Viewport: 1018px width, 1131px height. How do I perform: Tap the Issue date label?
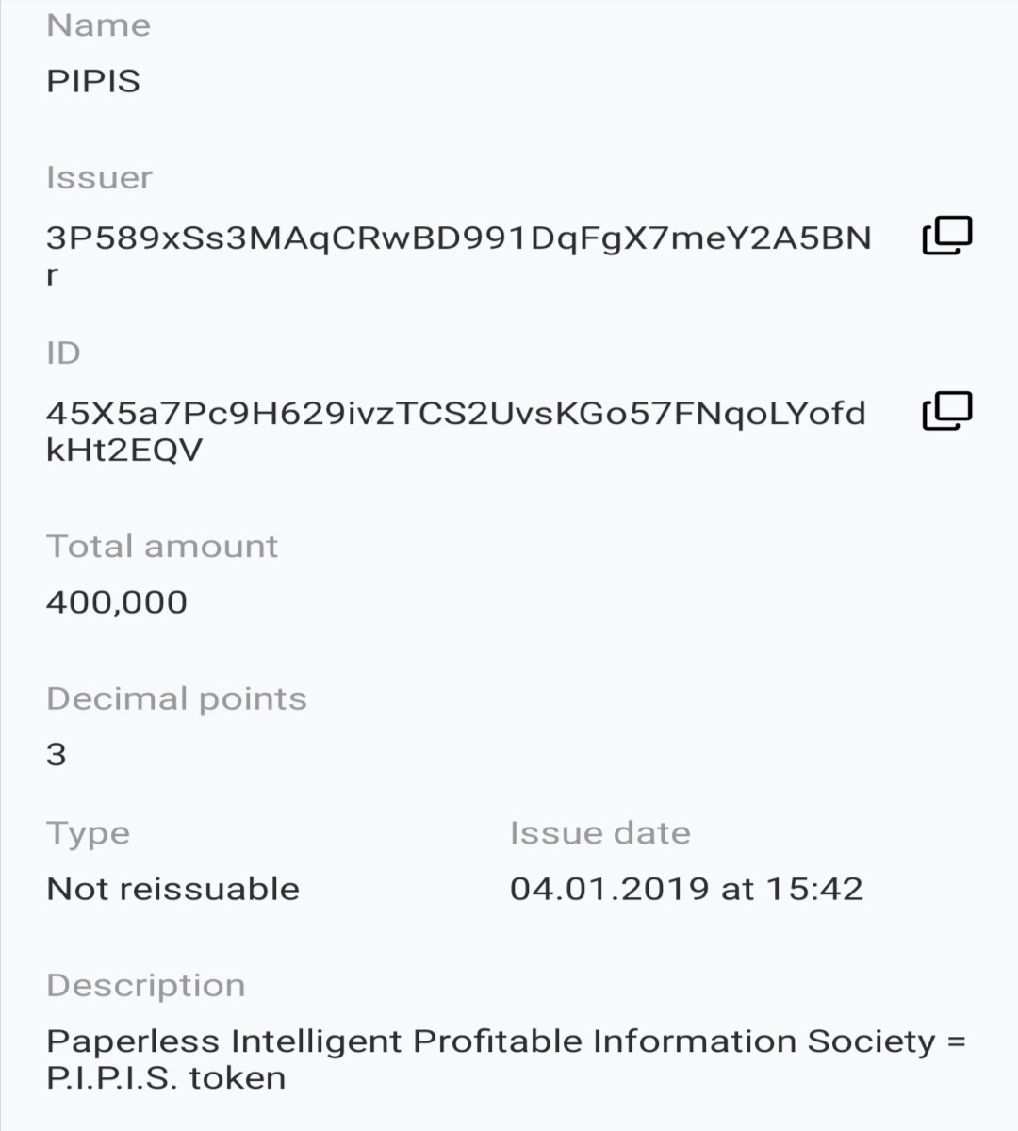click(600, 833)
